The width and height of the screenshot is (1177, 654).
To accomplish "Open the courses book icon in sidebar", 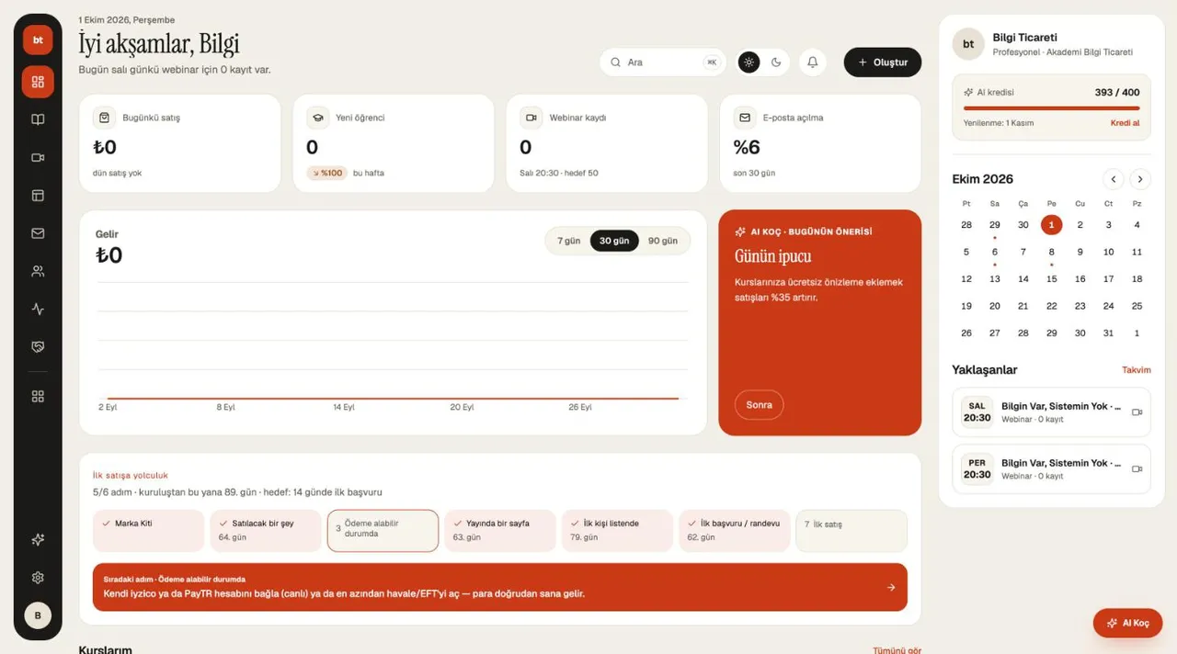I will coord(38,119).
